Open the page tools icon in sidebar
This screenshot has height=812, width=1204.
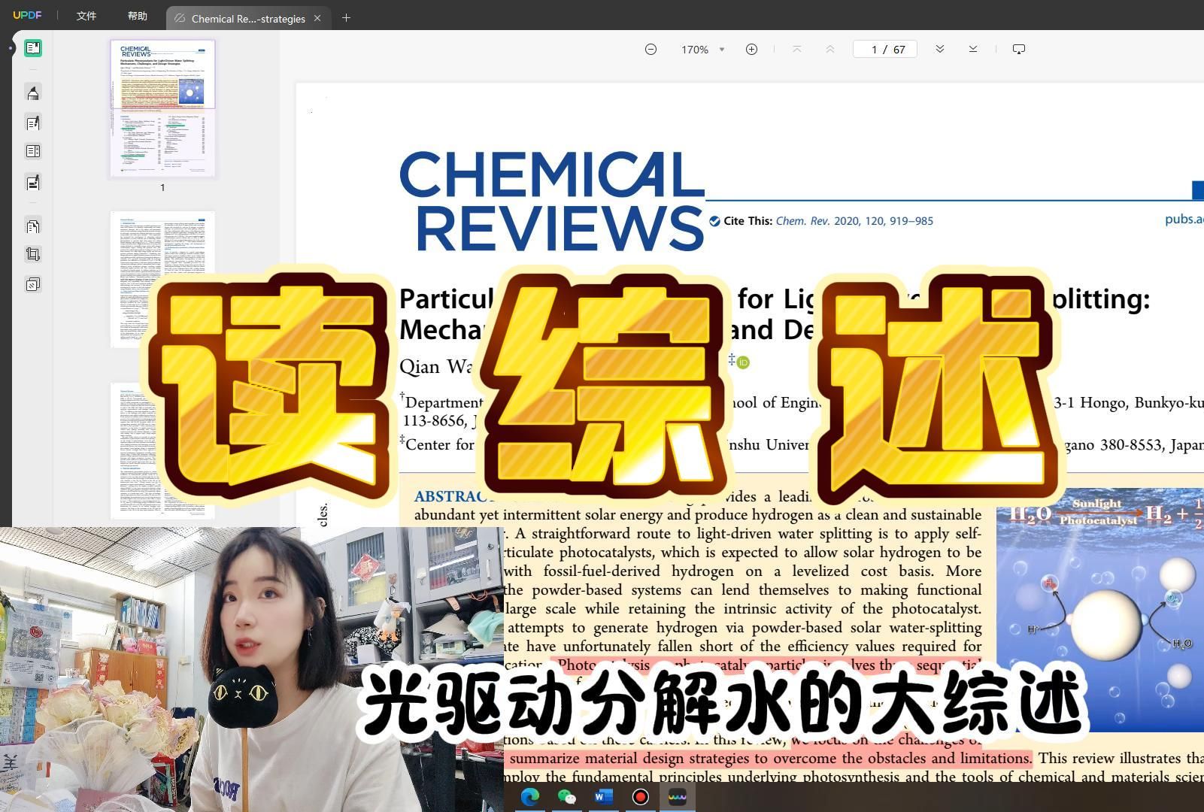(33, 226)
